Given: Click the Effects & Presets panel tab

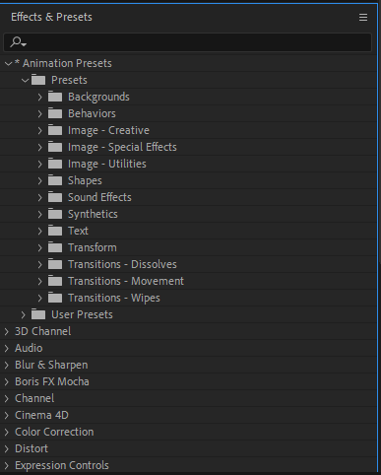Looking at the screenshot, I should pyautogui.click(x=51, y=17).
